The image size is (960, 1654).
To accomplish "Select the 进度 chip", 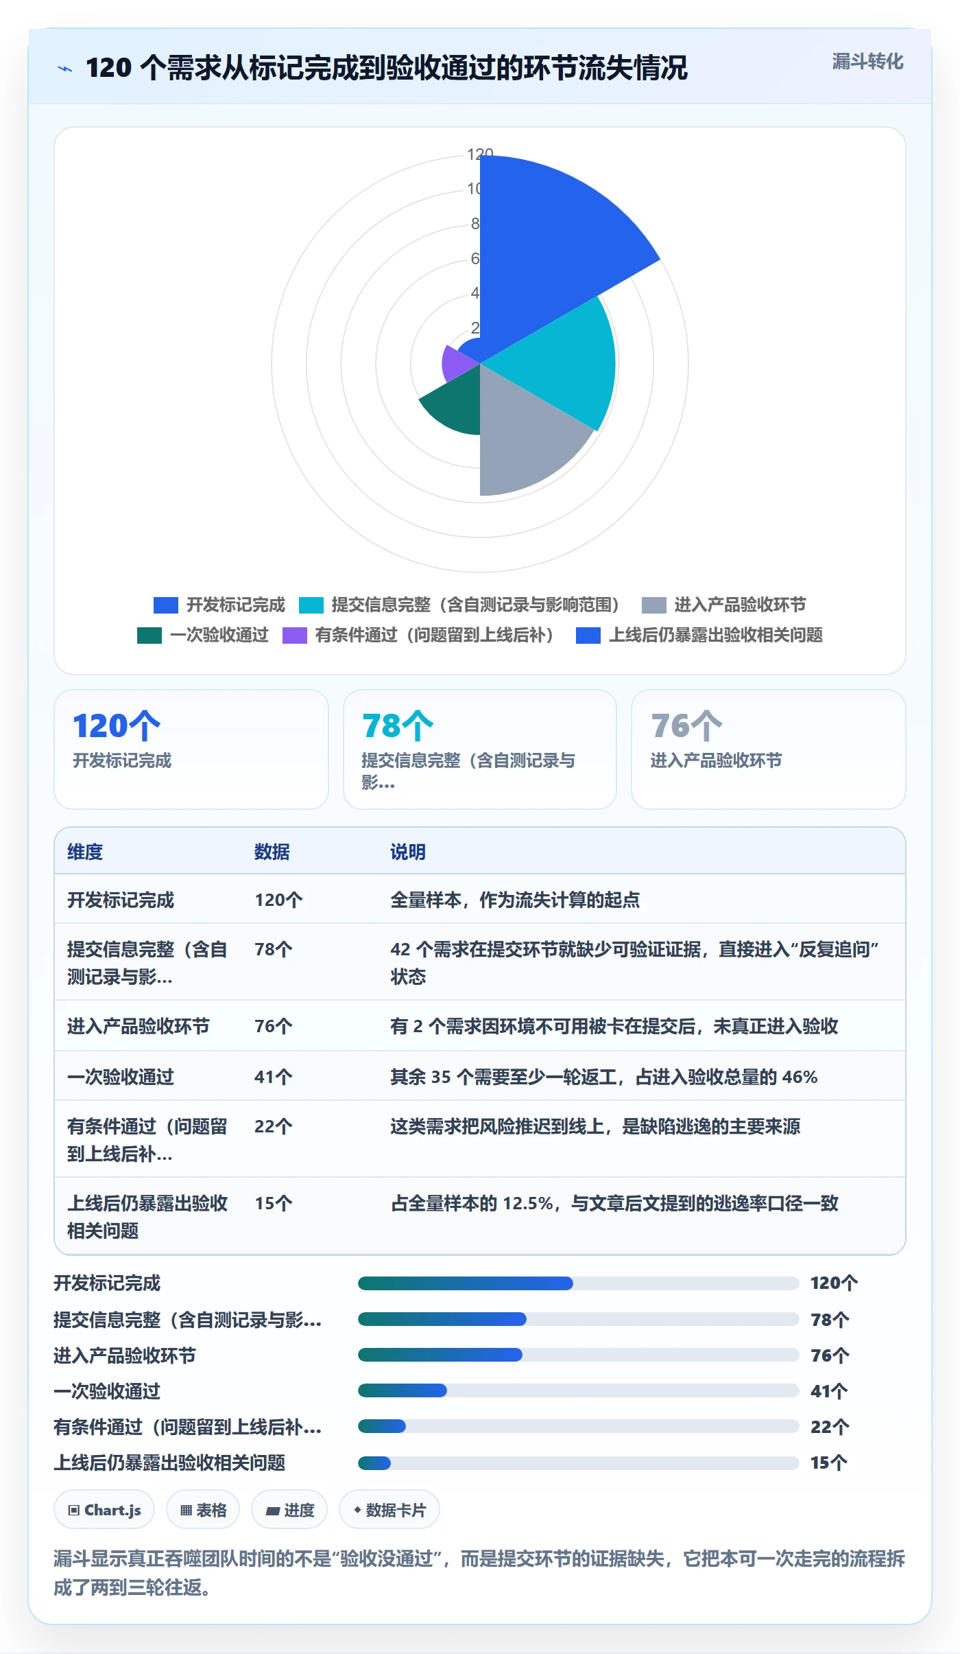I will tap(289, 1510).
